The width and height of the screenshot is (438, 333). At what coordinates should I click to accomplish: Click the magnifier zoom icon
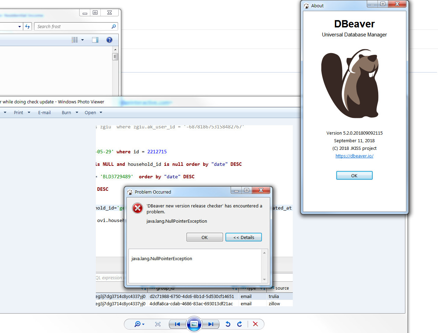[x=137, y=324]
